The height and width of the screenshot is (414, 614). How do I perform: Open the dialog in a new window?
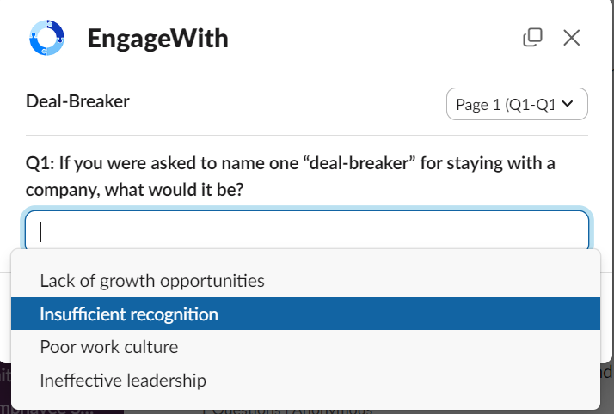pyautogui.click(x=532, y=37)
